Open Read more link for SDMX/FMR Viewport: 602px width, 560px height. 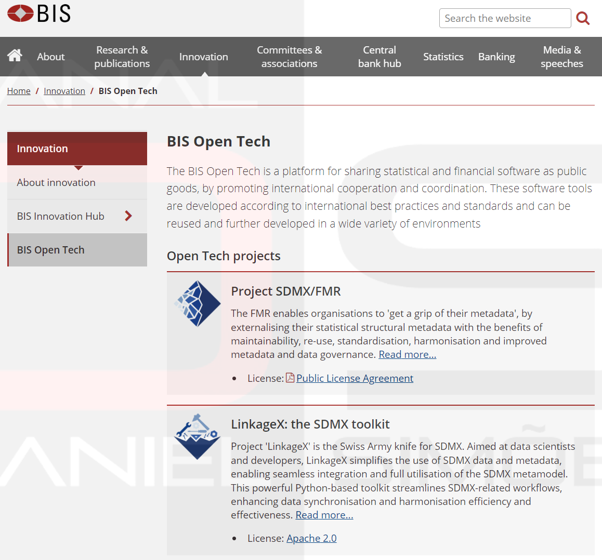pyautogui.click(x=408, y=354)
